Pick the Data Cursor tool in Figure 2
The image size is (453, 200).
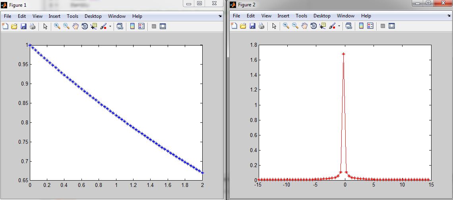click(323, 26)
